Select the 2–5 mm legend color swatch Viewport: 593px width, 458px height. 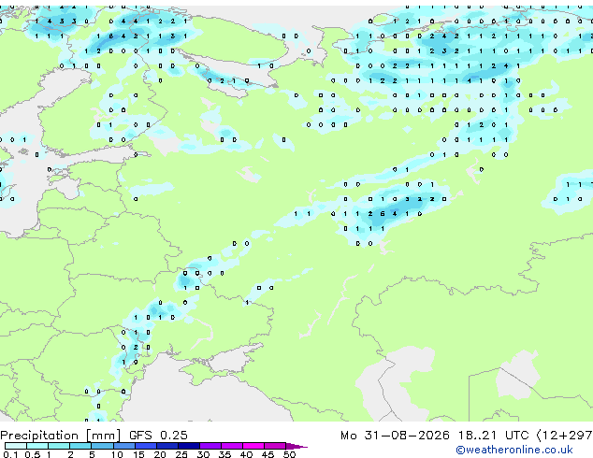point(80,446)
